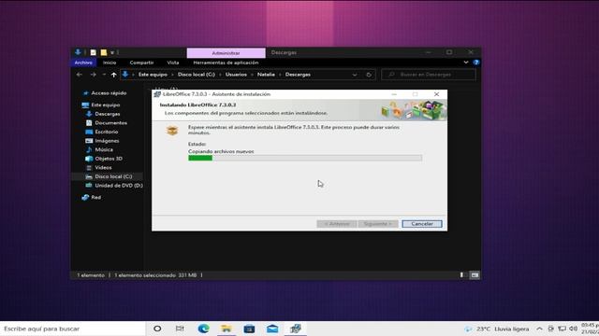Open File Explorer help icon
This screenshot has height=336, width=599.
pos(475,63)
